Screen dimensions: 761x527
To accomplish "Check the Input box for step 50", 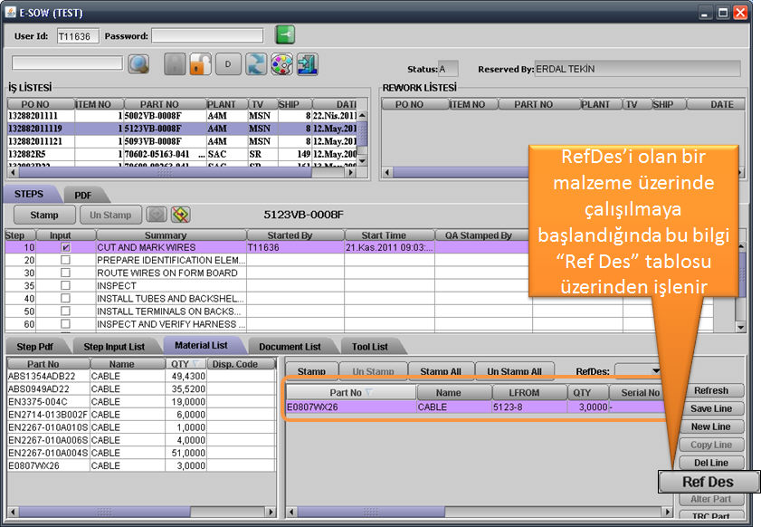I will (65, 311).
